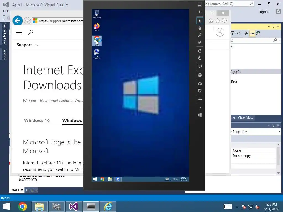283x212 pixels.
Task: Switch to the Output tab
Action: click(31, 190)
